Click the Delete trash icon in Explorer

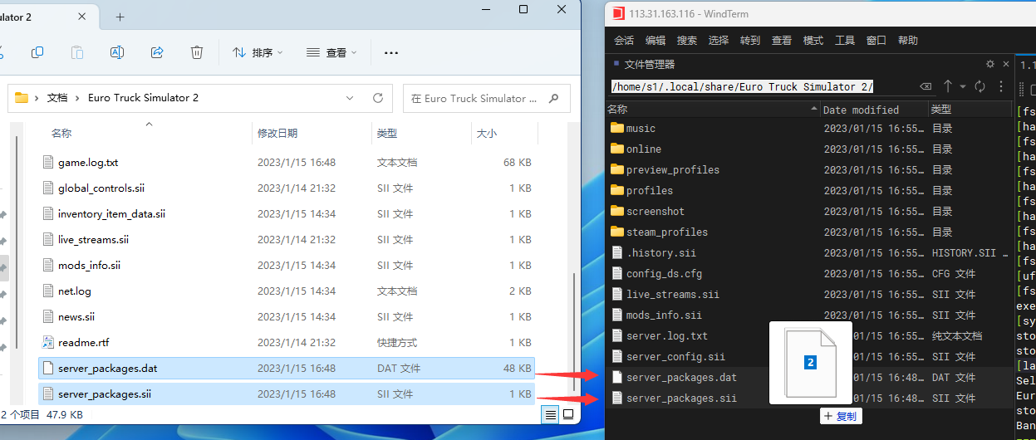tap(197, 52)
